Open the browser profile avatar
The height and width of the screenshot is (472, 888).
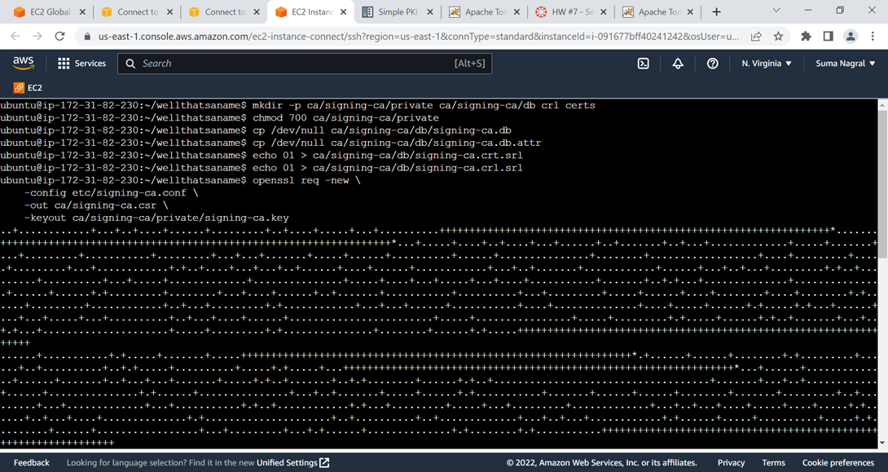point(851,36)
